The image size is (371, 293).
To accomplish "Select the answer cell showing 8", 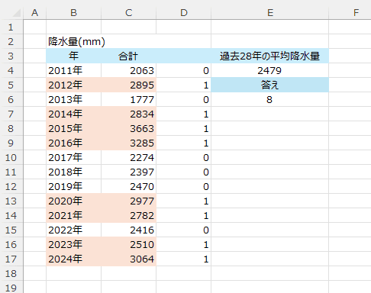I will [x=269, y=99].
